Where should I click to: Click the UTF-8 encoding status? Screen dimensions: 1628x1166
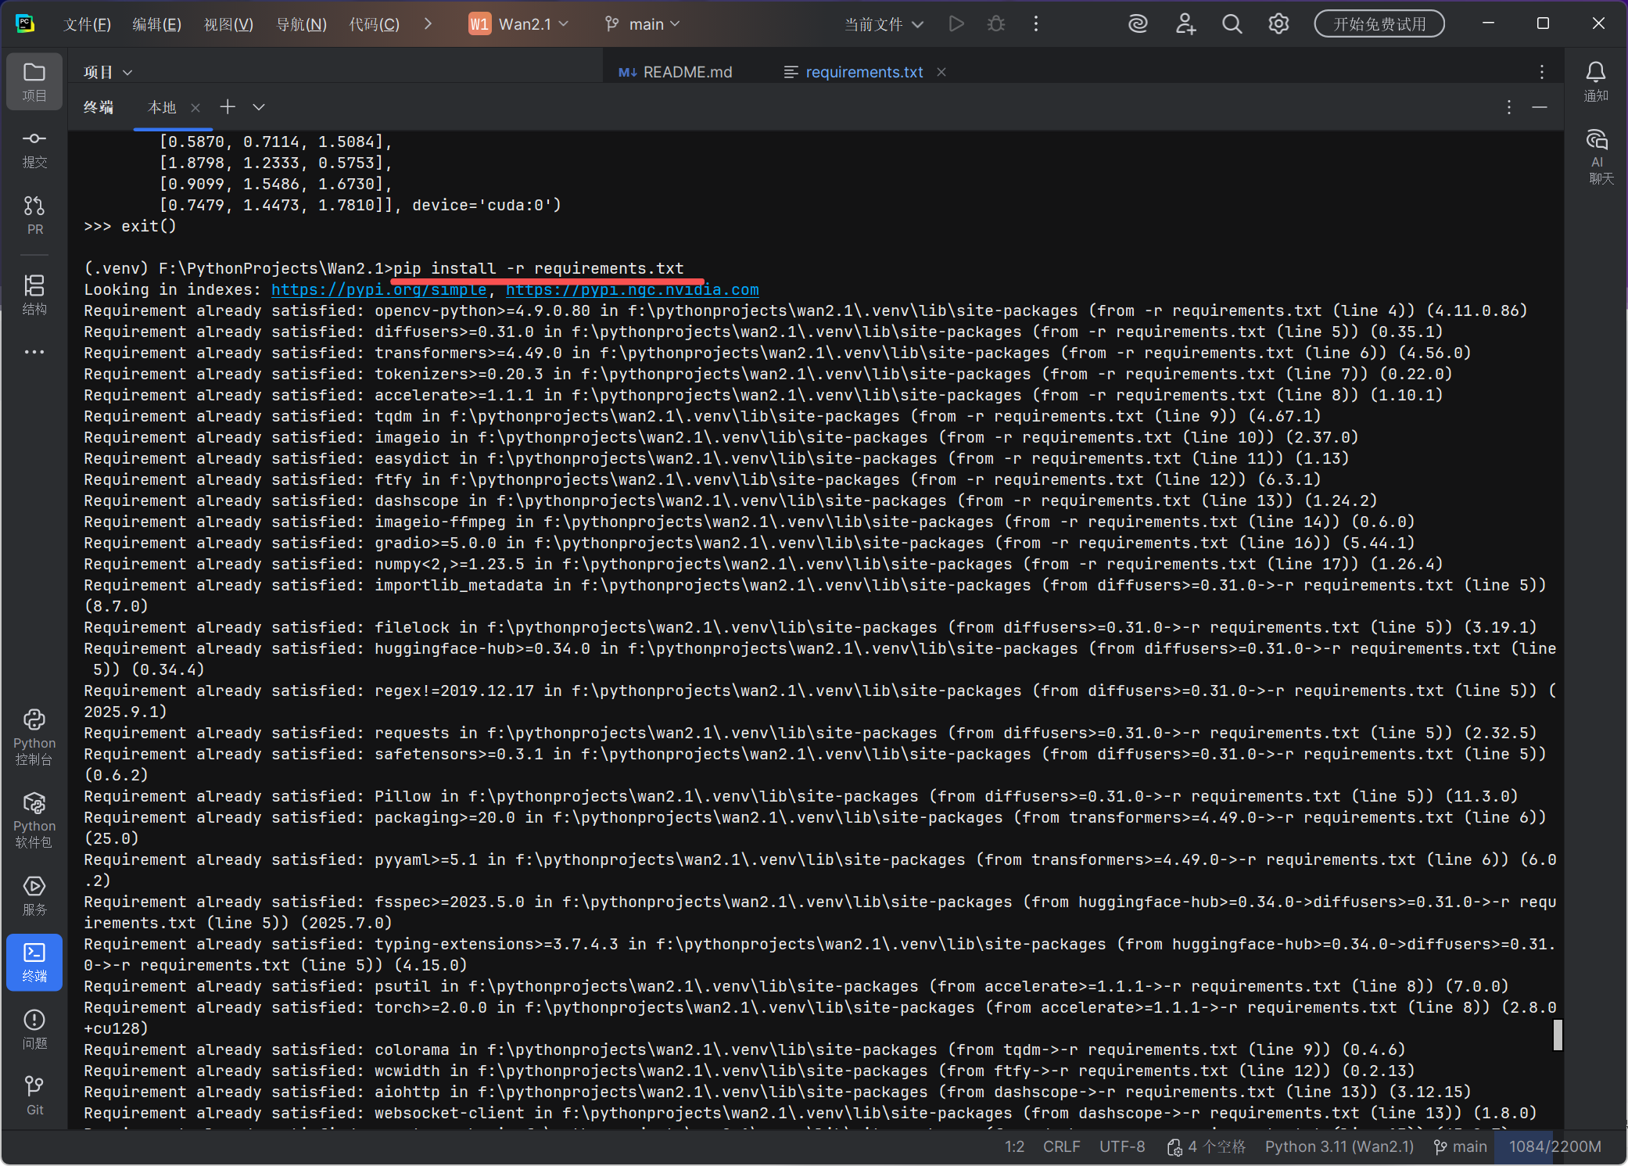tap(1122, 1146)
